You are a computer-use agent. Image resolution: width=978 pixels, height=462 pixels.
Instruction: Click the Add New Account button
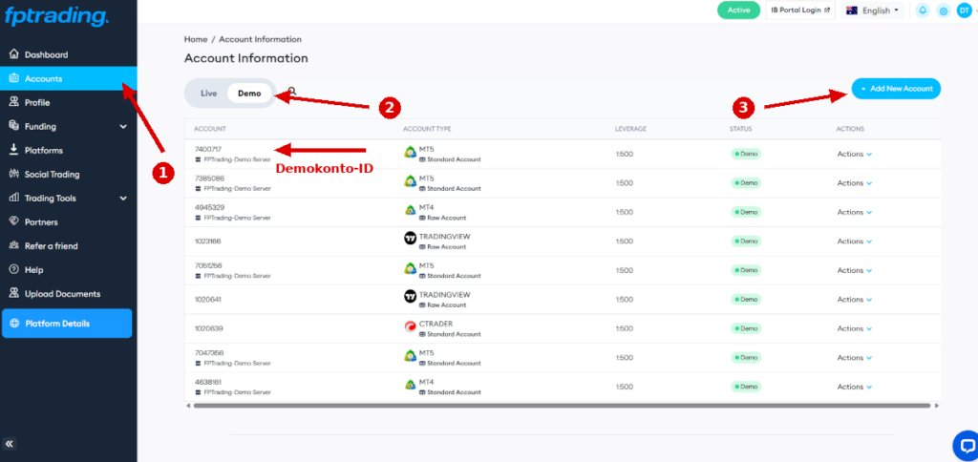[x=896, y=89]
